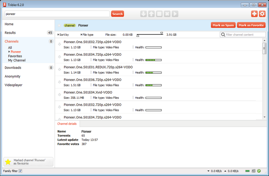This screenshot has height=176, width=269.
Task: Select My Channel in sidebar
Action: [17, 60]
